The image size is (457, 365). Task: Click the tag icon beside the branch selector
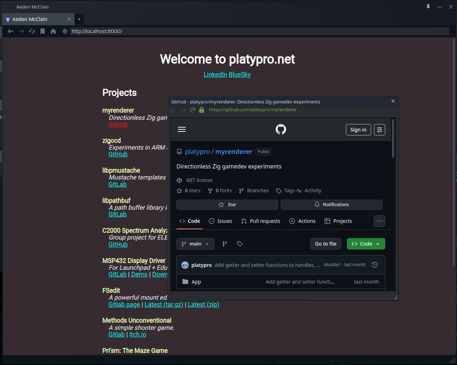tap(240, 244)
